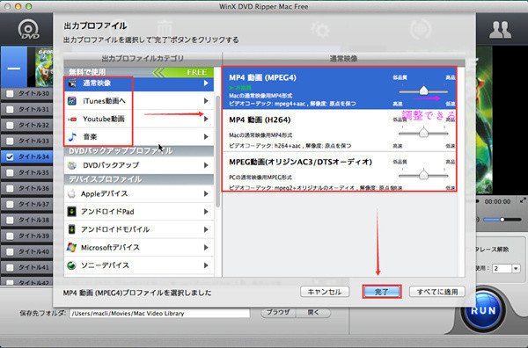
Task: Select the 通常映像 category
Action: click(139, 83)
